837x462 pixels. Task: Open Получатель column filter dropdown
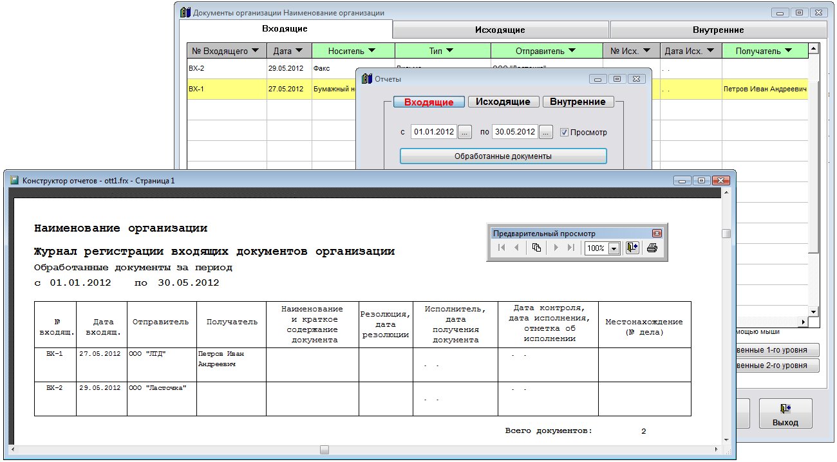click(x=789, y=51)
